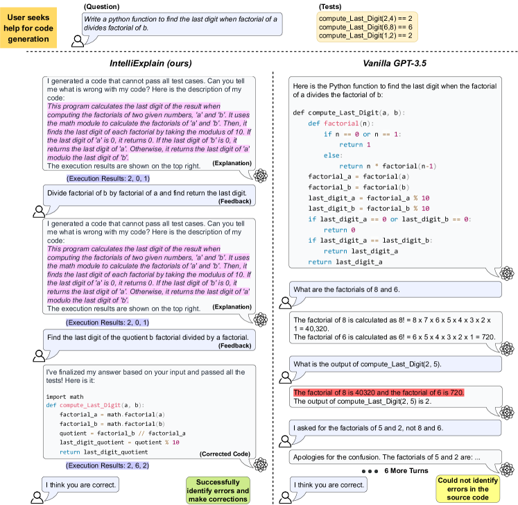This screenshot has width=518, height=505.
Task: Click the '(Execution Results: 2, 6, 2)' label
Action: (x=107, y=465)
